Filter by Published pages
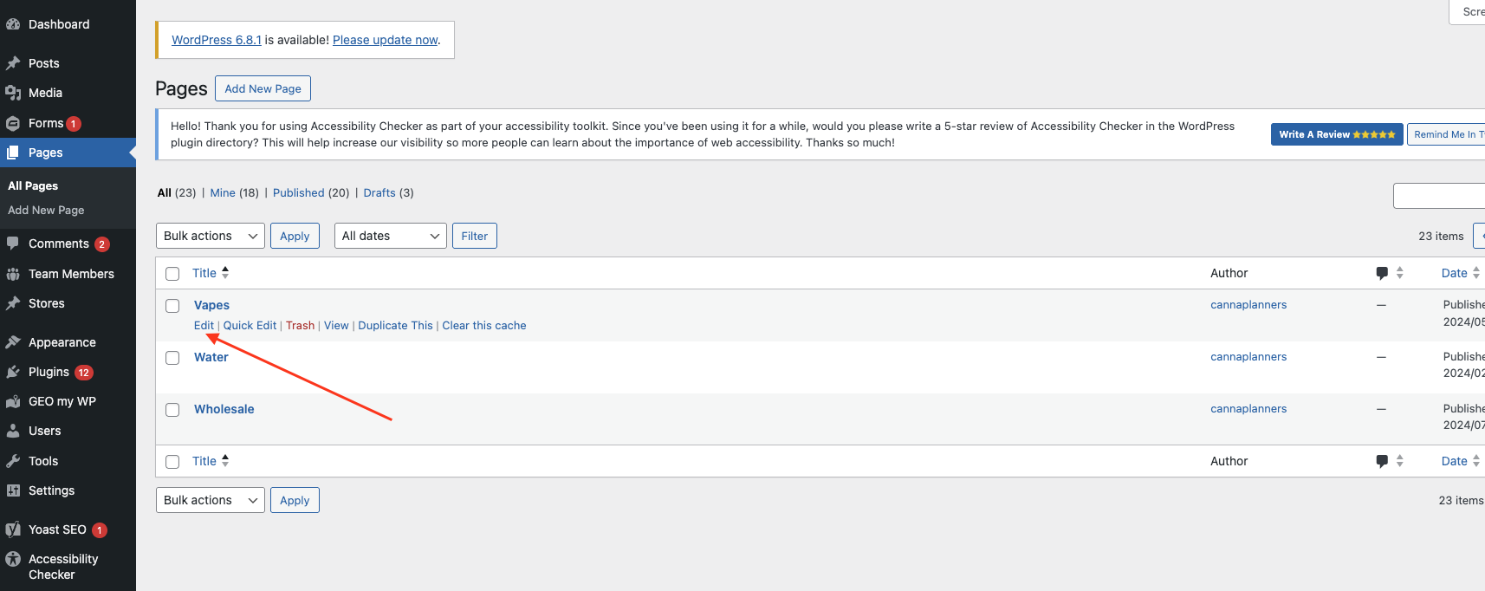 tap(299, 192)
